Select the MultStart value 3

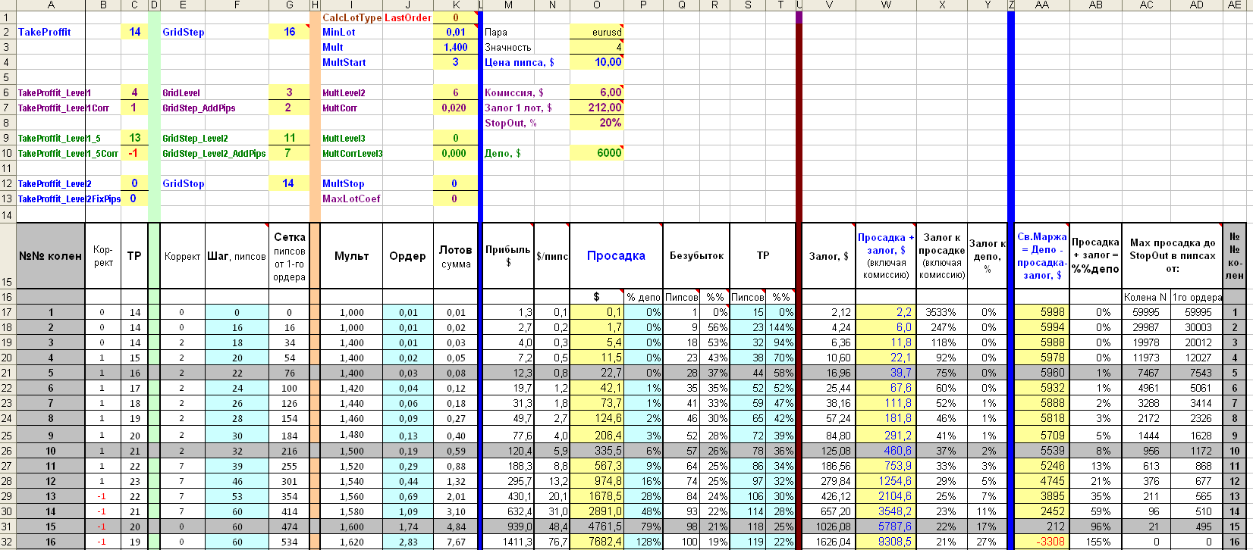tap(455, 63)
